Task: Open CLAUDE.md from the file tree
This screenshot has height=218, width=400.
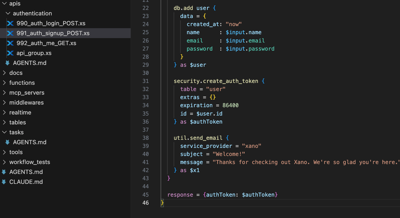Action: coord(26,182)
